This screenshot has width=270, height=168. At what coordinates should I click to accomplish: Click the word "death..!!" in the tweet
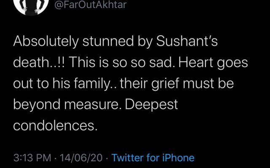tap(40, 63)
